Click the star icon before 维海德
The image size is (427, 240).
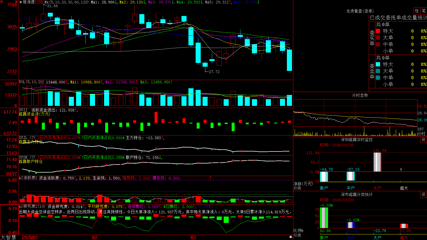click(21, 2)
